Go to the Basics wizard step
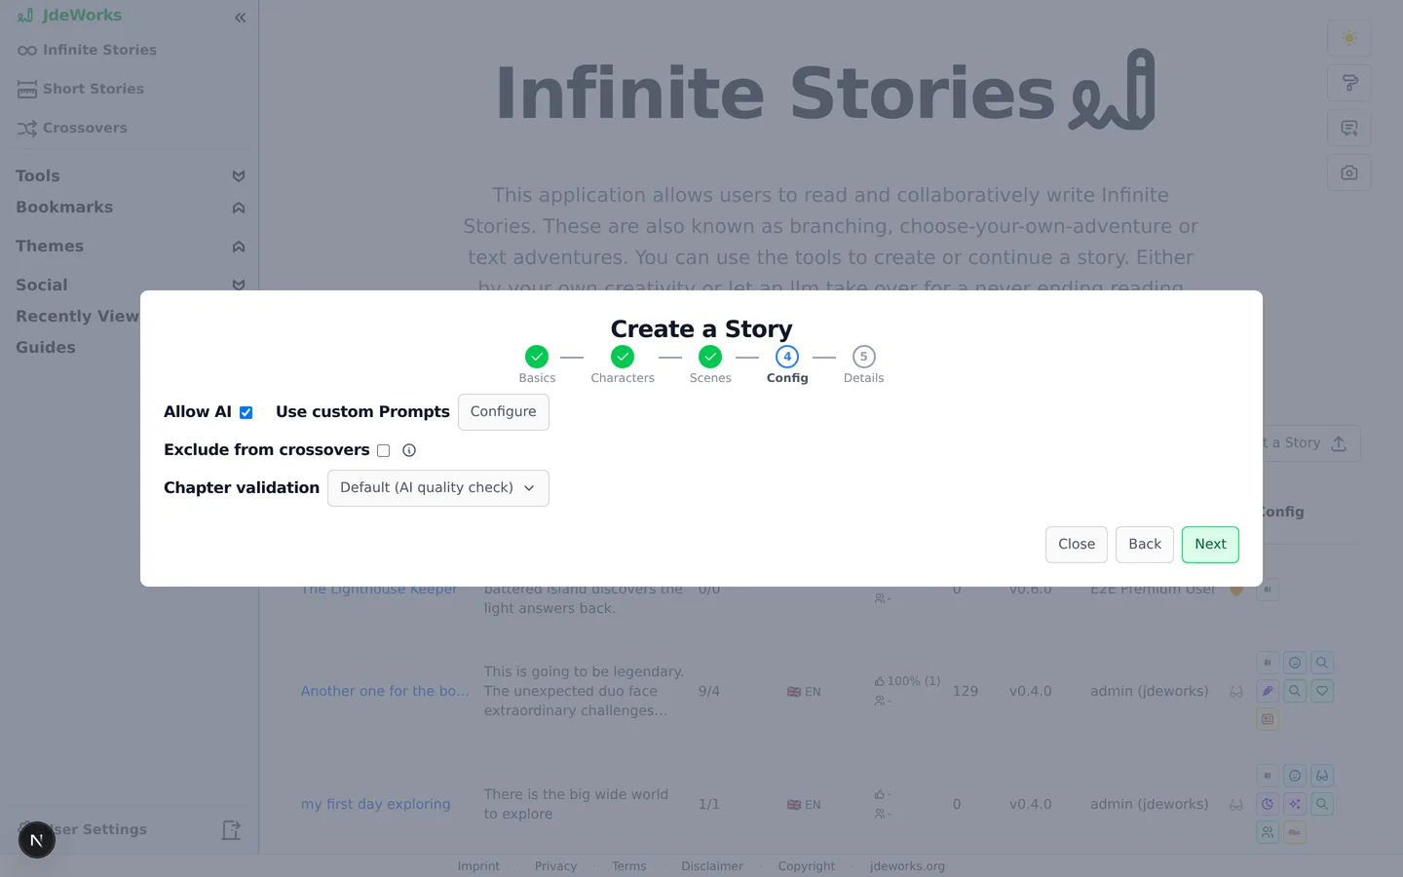The image size is (1403, 877). (x=537, y=364)
